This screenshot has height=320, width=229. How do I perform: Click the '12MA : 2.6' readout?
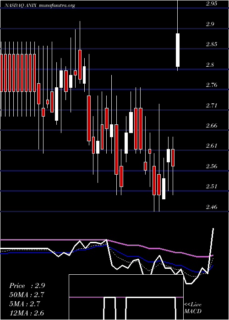[x=27, y=313]
